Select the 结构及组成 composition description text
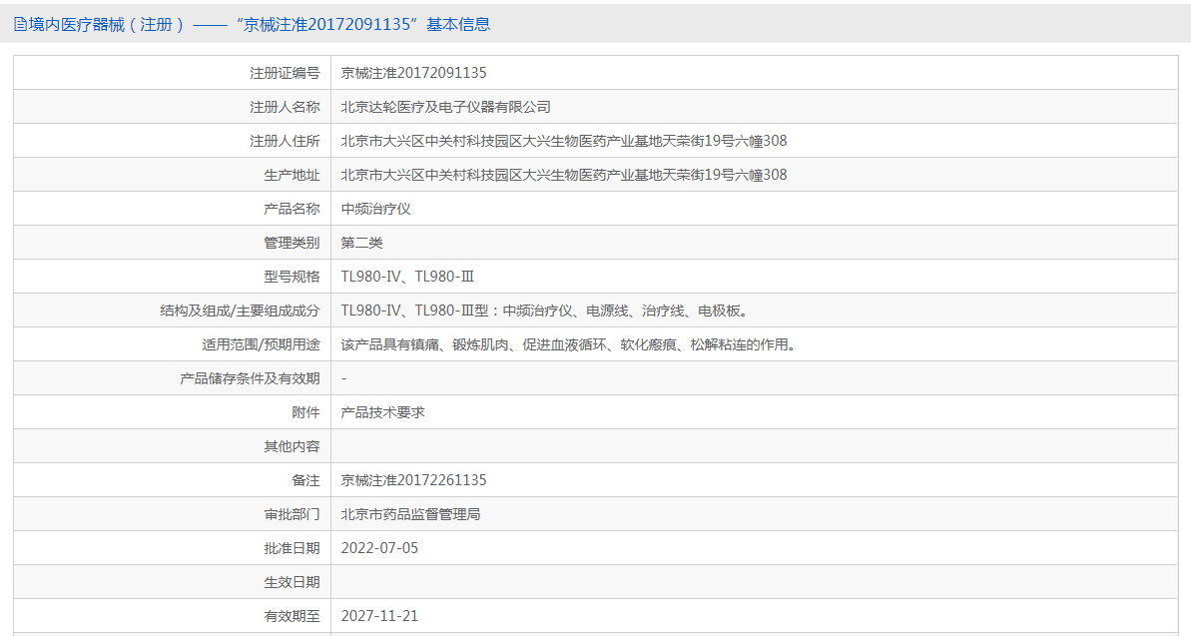1191x636 pixels. [x=545, y=311]
